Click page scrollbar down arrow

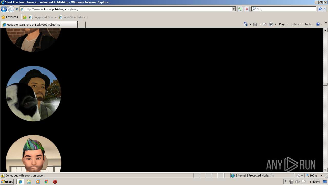point(325,170)
